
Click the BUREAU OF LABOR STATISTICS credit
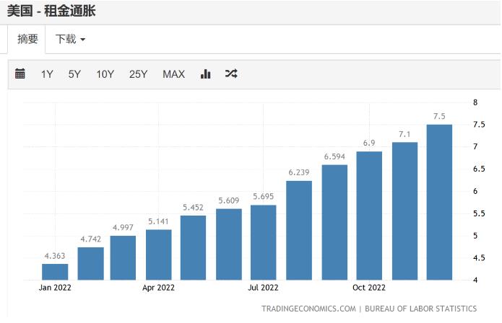(x=420, y=309)
